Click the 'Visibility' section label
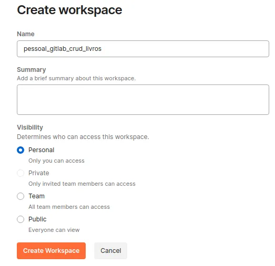The image size is (275, 266). coord(30,127)
